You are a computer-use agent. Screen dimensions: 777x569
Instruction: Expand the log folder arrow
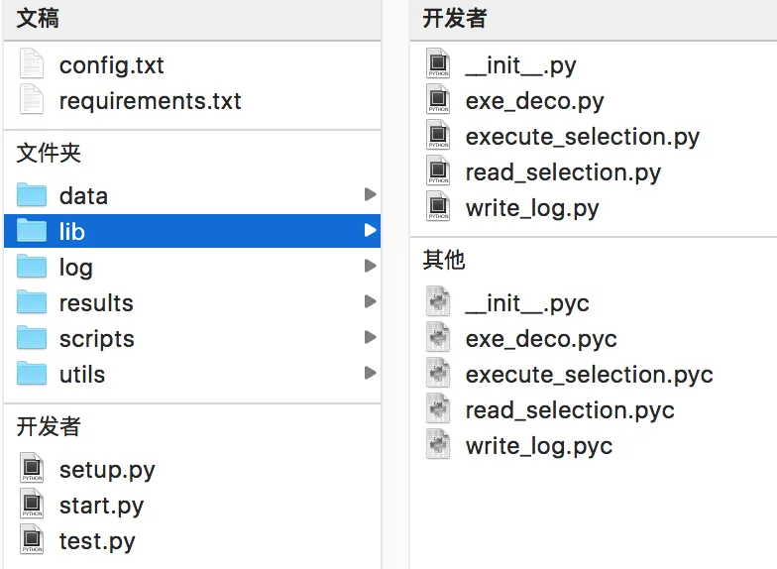(x=370, y=267)
